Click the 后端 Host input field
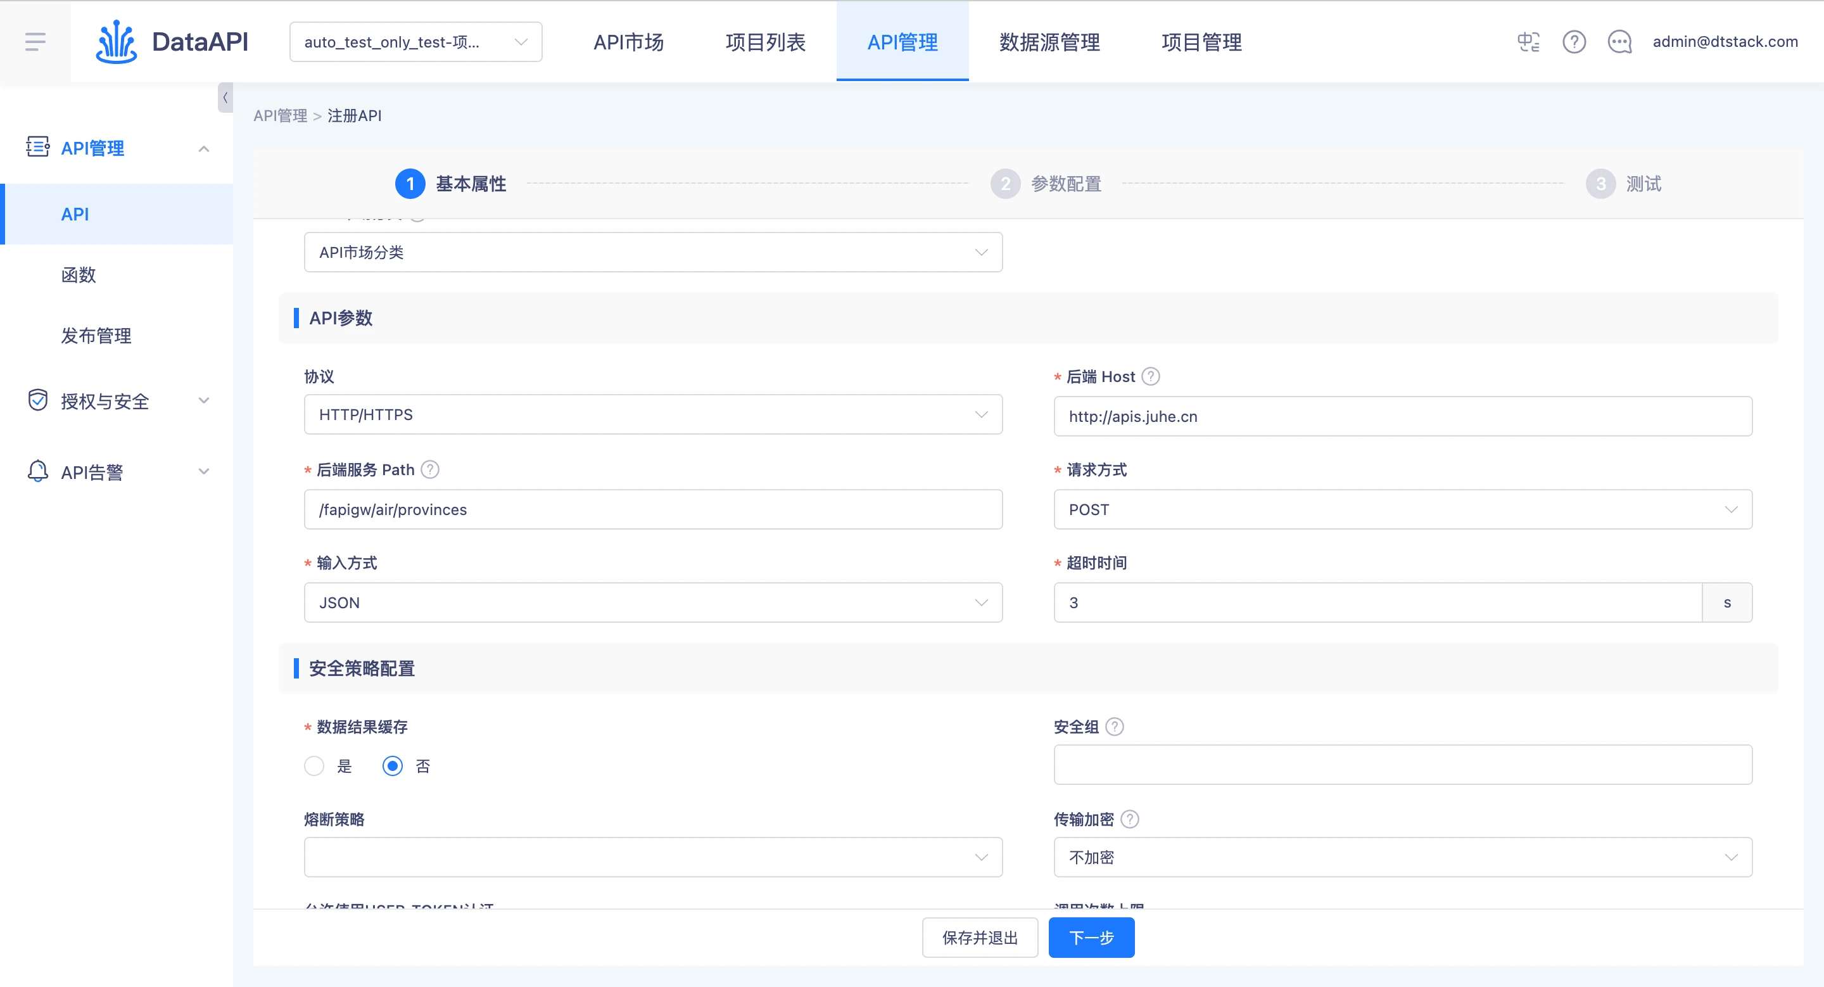The image size is (1824, 987). pyautogui.click(x=1403, y=416)
